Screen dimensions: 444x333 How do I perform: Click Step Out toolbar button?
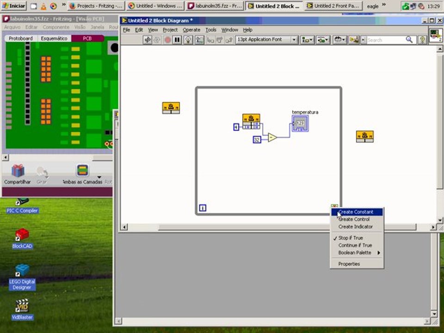(x=229, y=40)
